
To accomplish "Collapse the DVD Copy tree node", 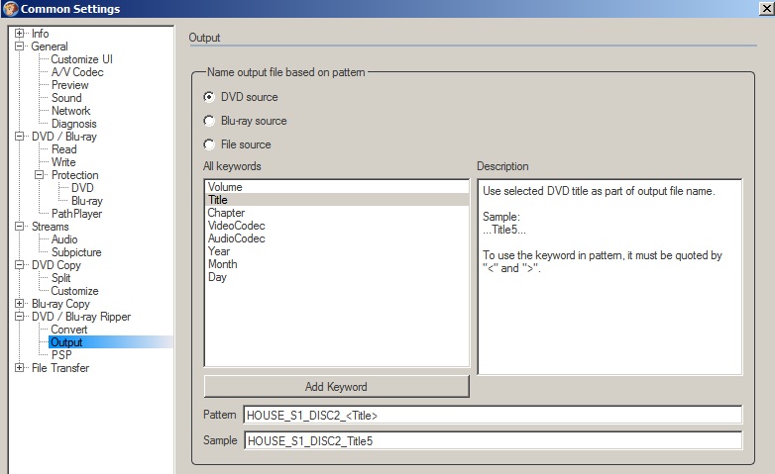I will (22, 265).
